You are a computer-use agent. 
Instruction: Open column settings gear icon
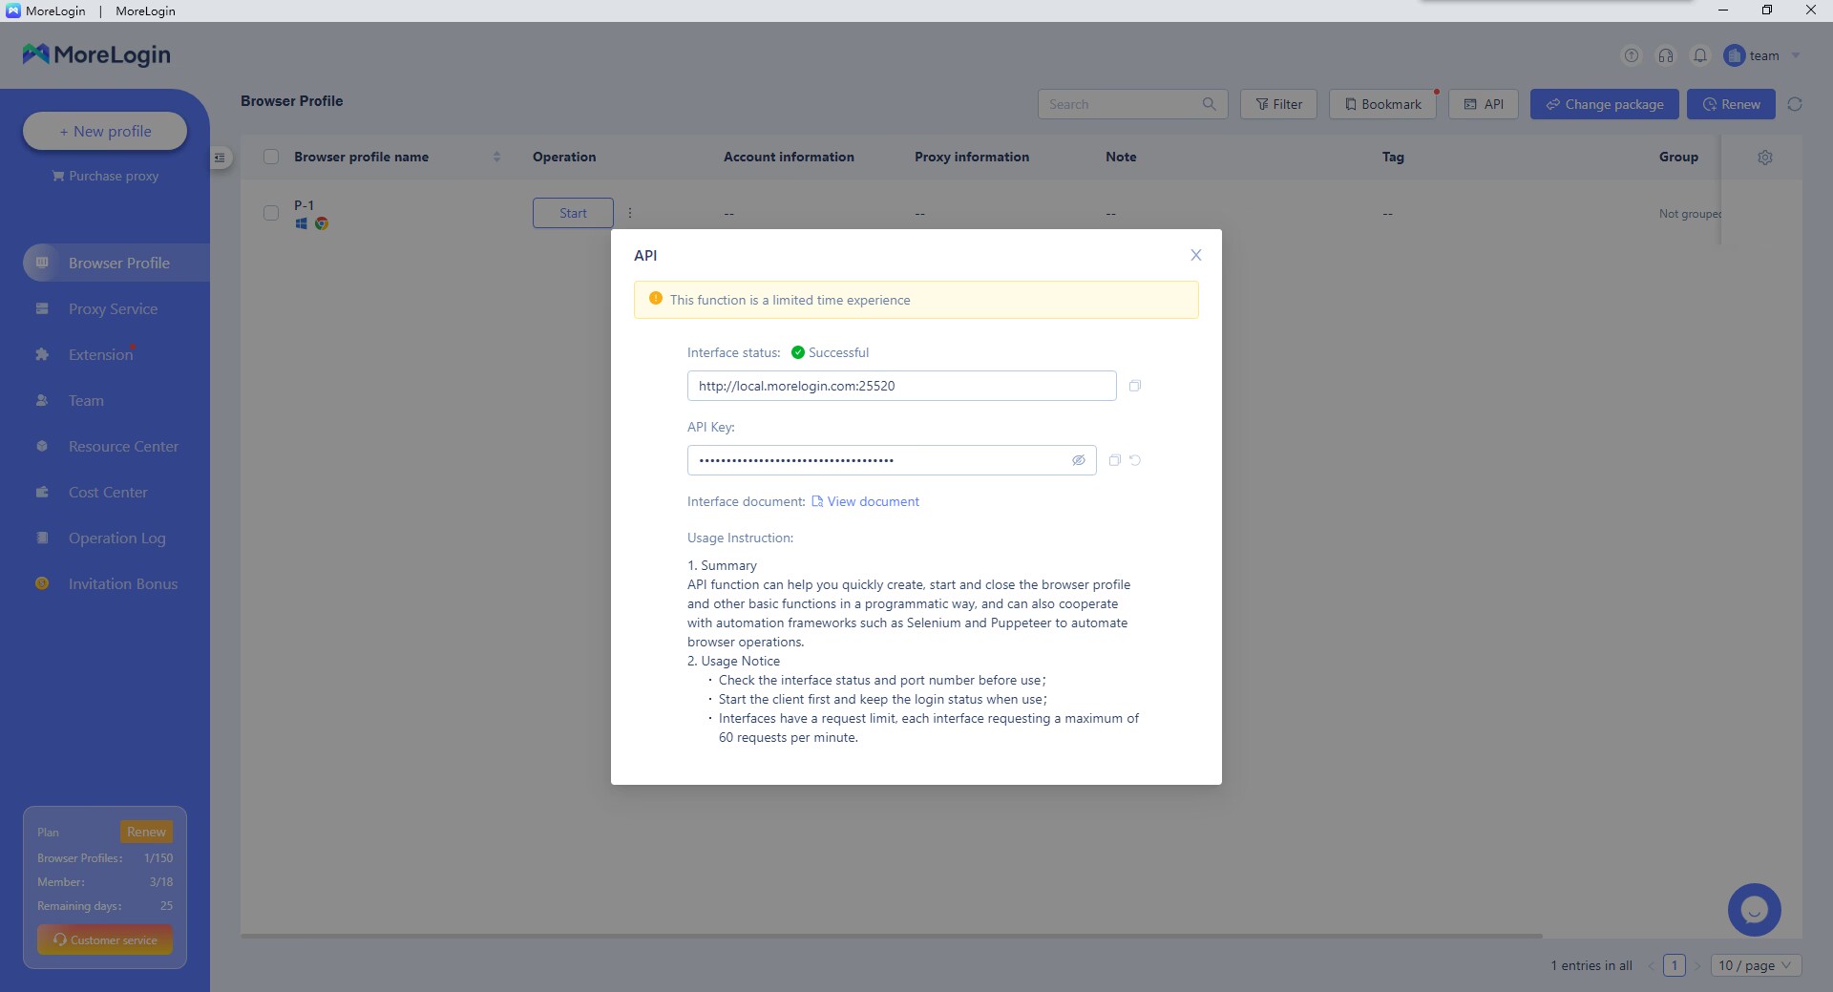click(1765, 158)
